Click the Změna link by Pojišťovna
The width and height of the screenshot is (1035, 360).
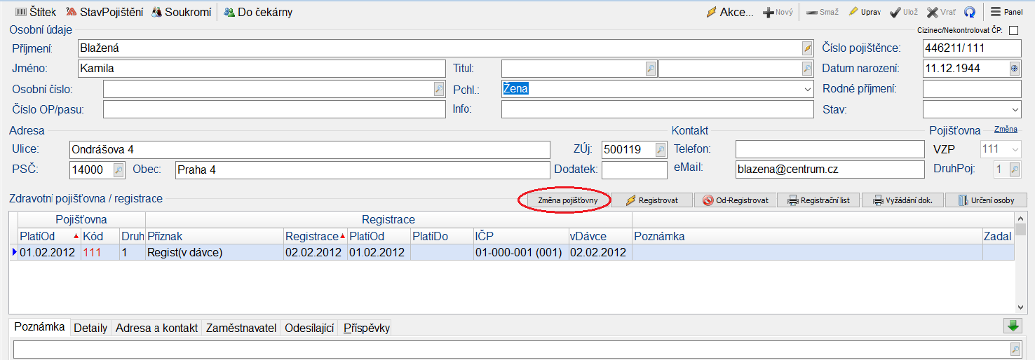point(1006,130)
